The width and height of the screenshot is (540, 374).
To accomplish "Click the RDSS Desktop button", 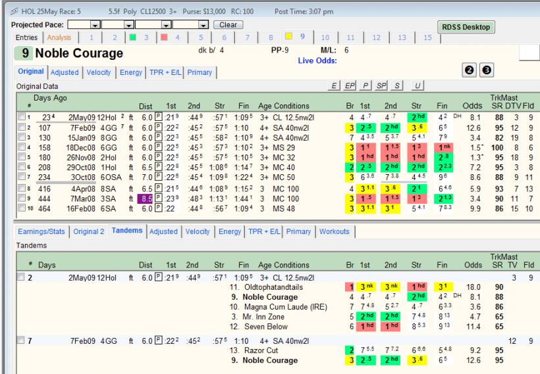I will point(466,27).
